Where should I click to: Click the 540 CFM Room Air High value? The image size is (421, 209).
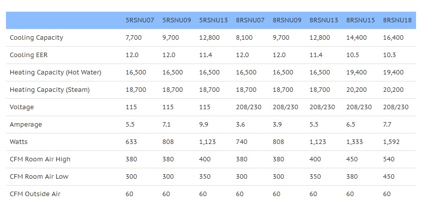[389, 159]
